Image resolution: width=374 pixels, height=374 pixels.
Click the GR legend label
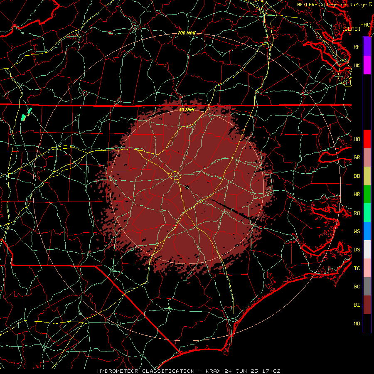pos(357,157)
